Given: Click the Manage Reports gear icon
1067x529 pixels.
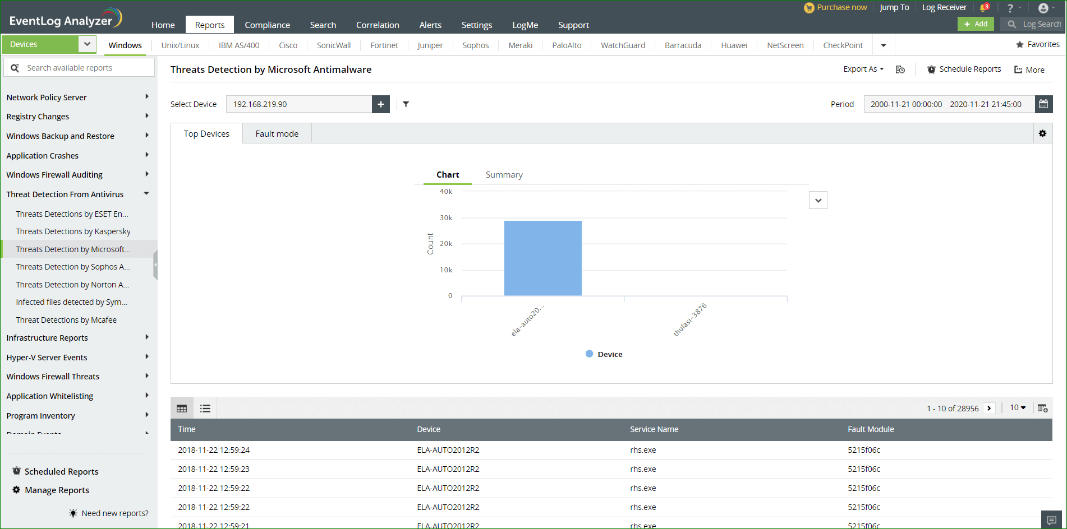Looking at the screenshot, I should pyautogui.click(x=17, y=490).
